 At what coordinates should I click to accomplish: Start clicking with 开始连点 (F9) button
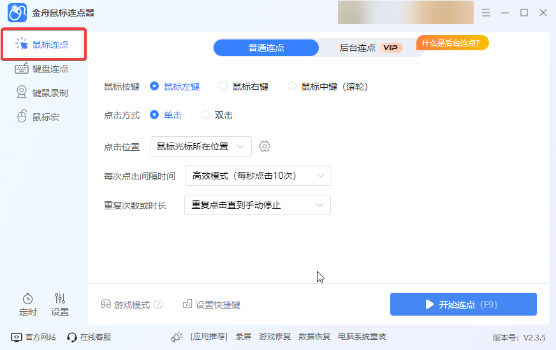[464, 304]
